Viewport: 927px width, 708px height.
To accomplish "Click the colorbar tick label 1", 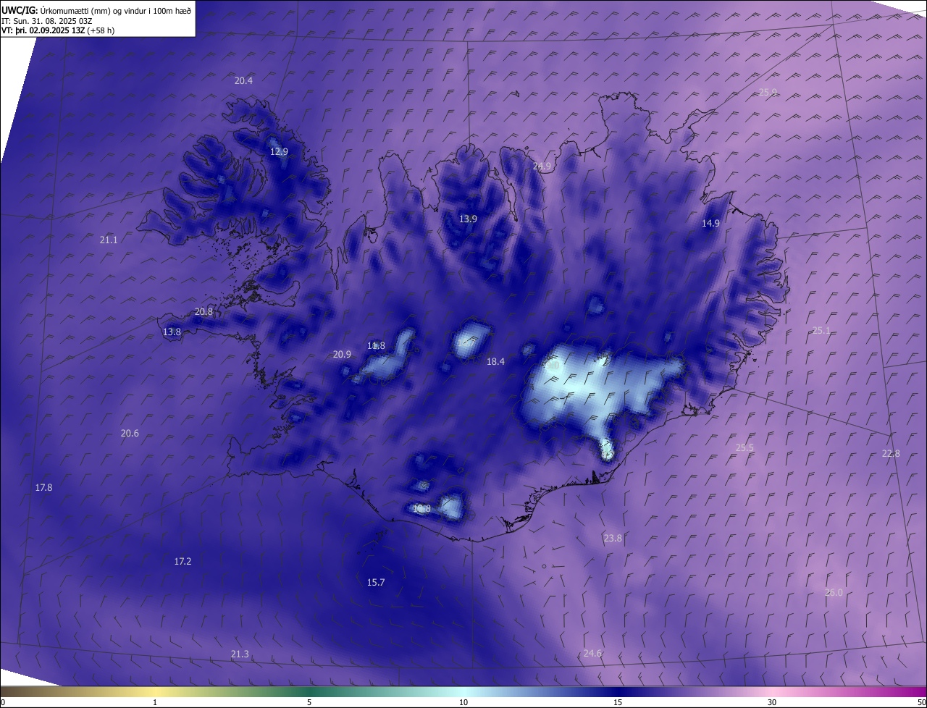I will (155, 703).
